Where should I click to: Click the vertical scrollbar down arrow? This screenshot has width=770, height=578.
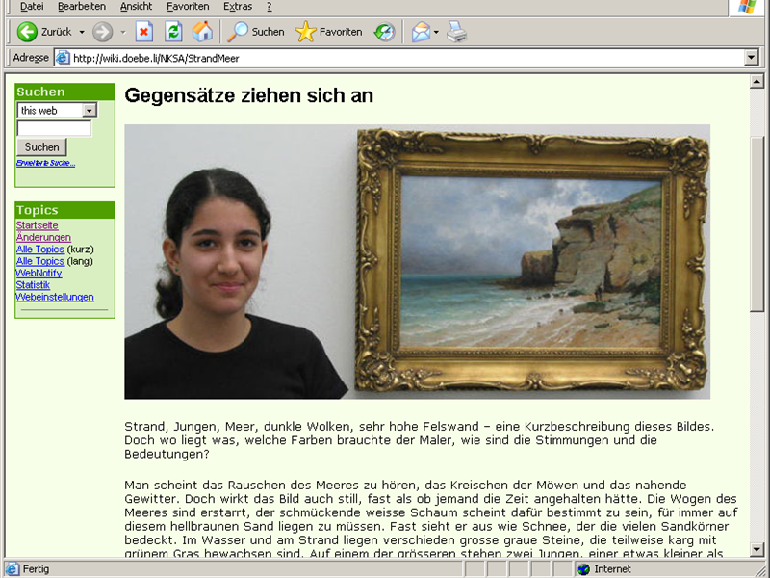(x=757, y=550)
